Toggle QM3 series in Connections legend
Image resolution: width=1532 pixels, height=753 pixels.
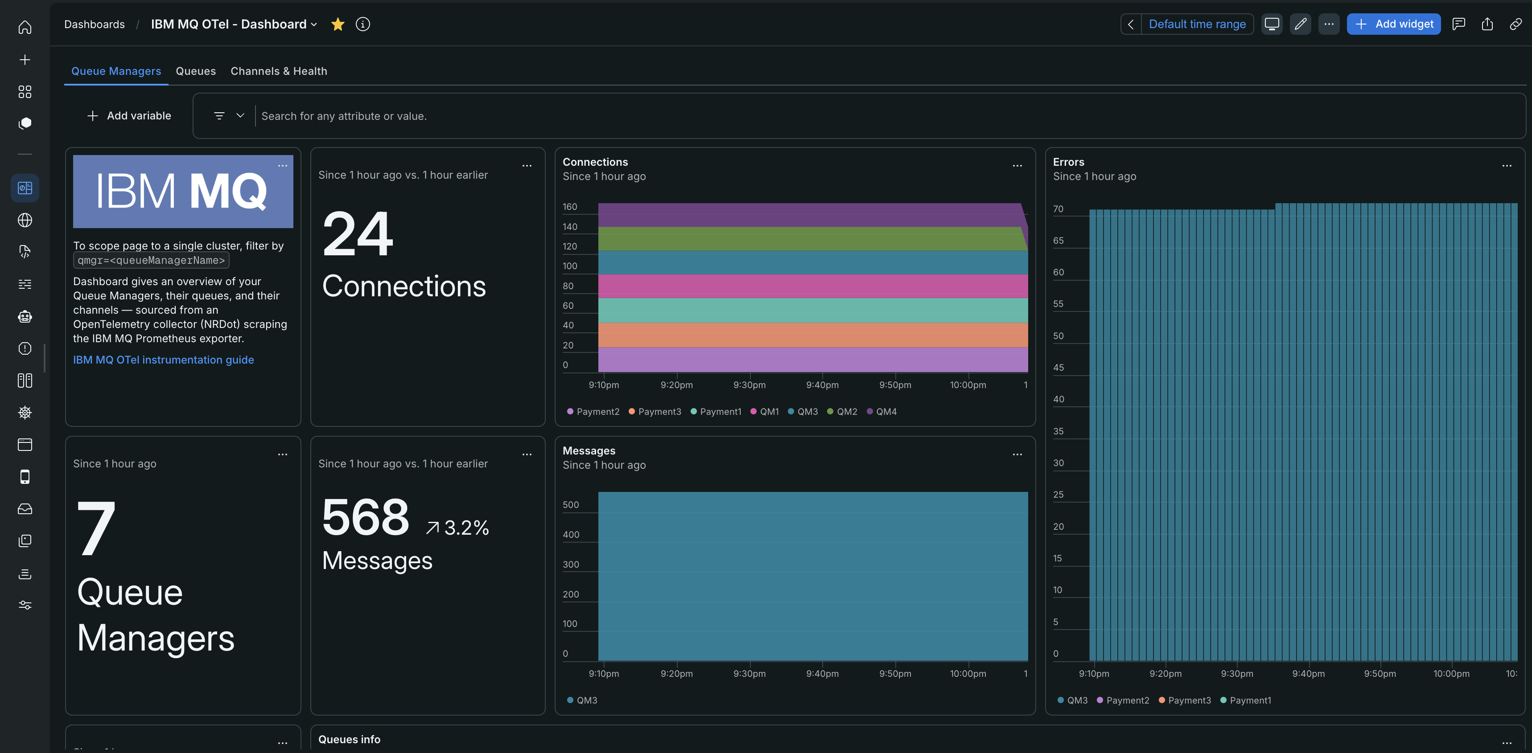click(802, 411)
